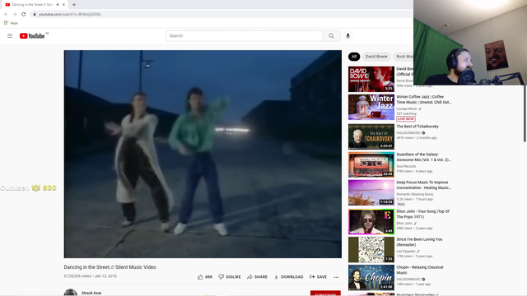Click the LIVE NOW badge
This screenshot has height=296, width=527.
tap(406, 118)
